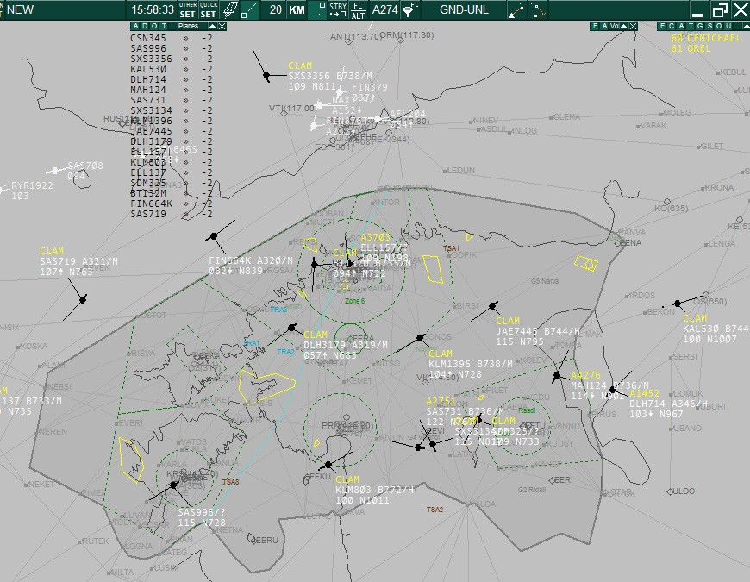Click the clock showing 15:58:33
Screen dimensions: 750x582
point(153,10)
